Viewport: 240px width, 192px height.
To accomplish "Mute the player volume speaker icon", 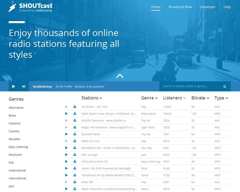I will point(23,87).
